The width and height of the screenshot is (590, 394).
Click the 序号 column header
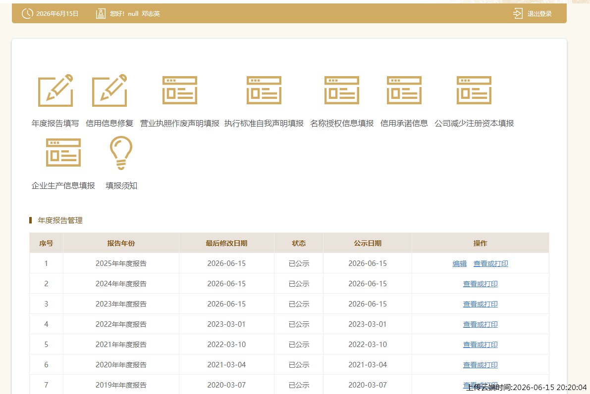click(x=46, y=243)
